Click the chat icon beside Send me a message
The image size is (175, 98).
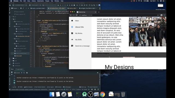(72, 46)
